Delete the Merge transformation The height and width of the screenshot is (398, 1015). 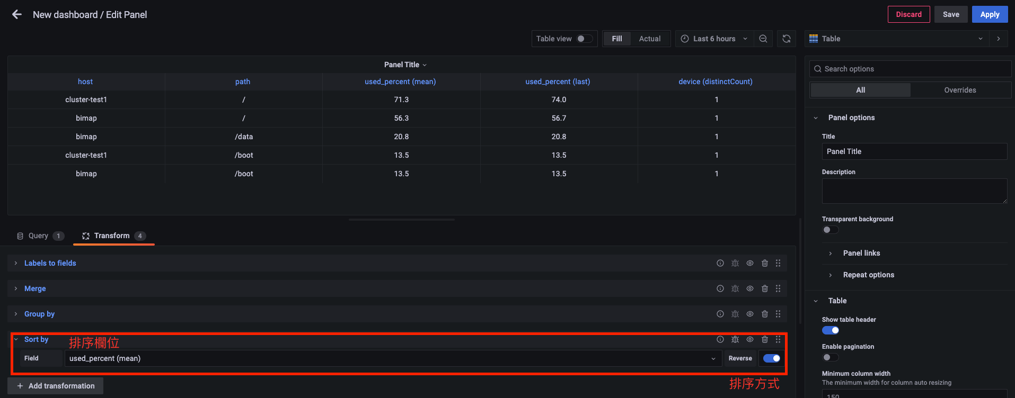[x=765, y=288]
